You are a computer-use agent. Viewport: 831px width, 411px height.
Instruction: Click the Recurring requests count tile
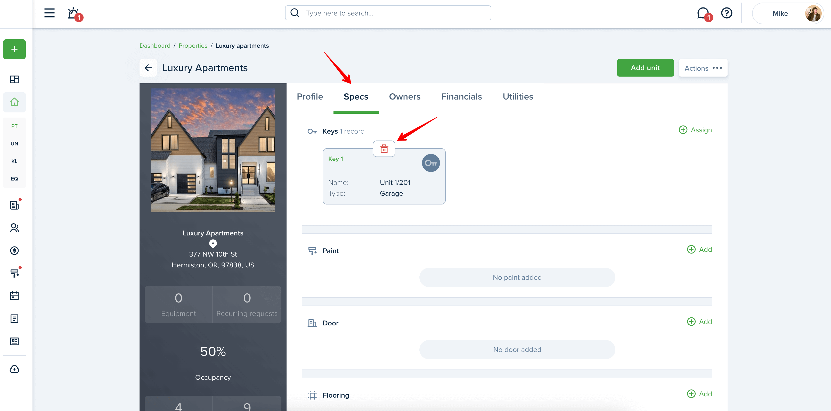tap(247, 305)
